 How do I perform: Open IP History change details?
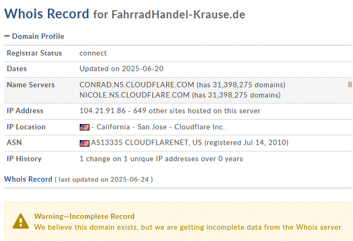click(x=161, y=159)
